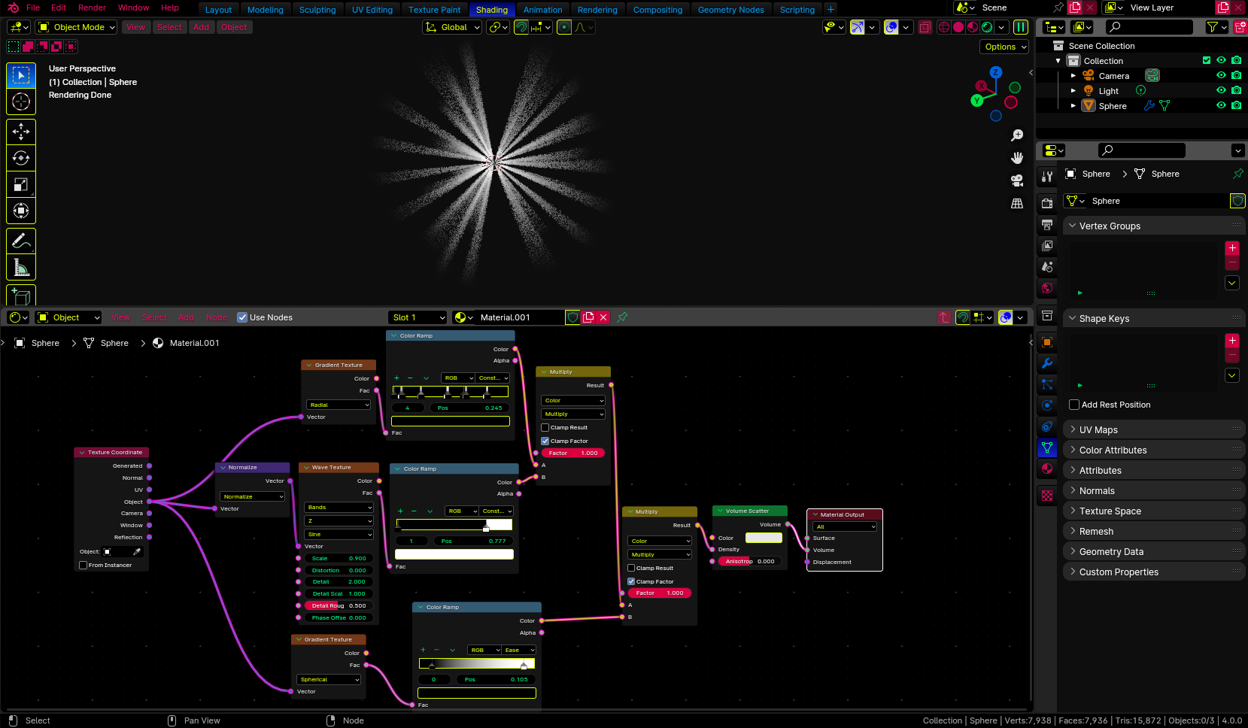Select the Scale tool
1248x728 pixels.
click(x=21, y=184)
